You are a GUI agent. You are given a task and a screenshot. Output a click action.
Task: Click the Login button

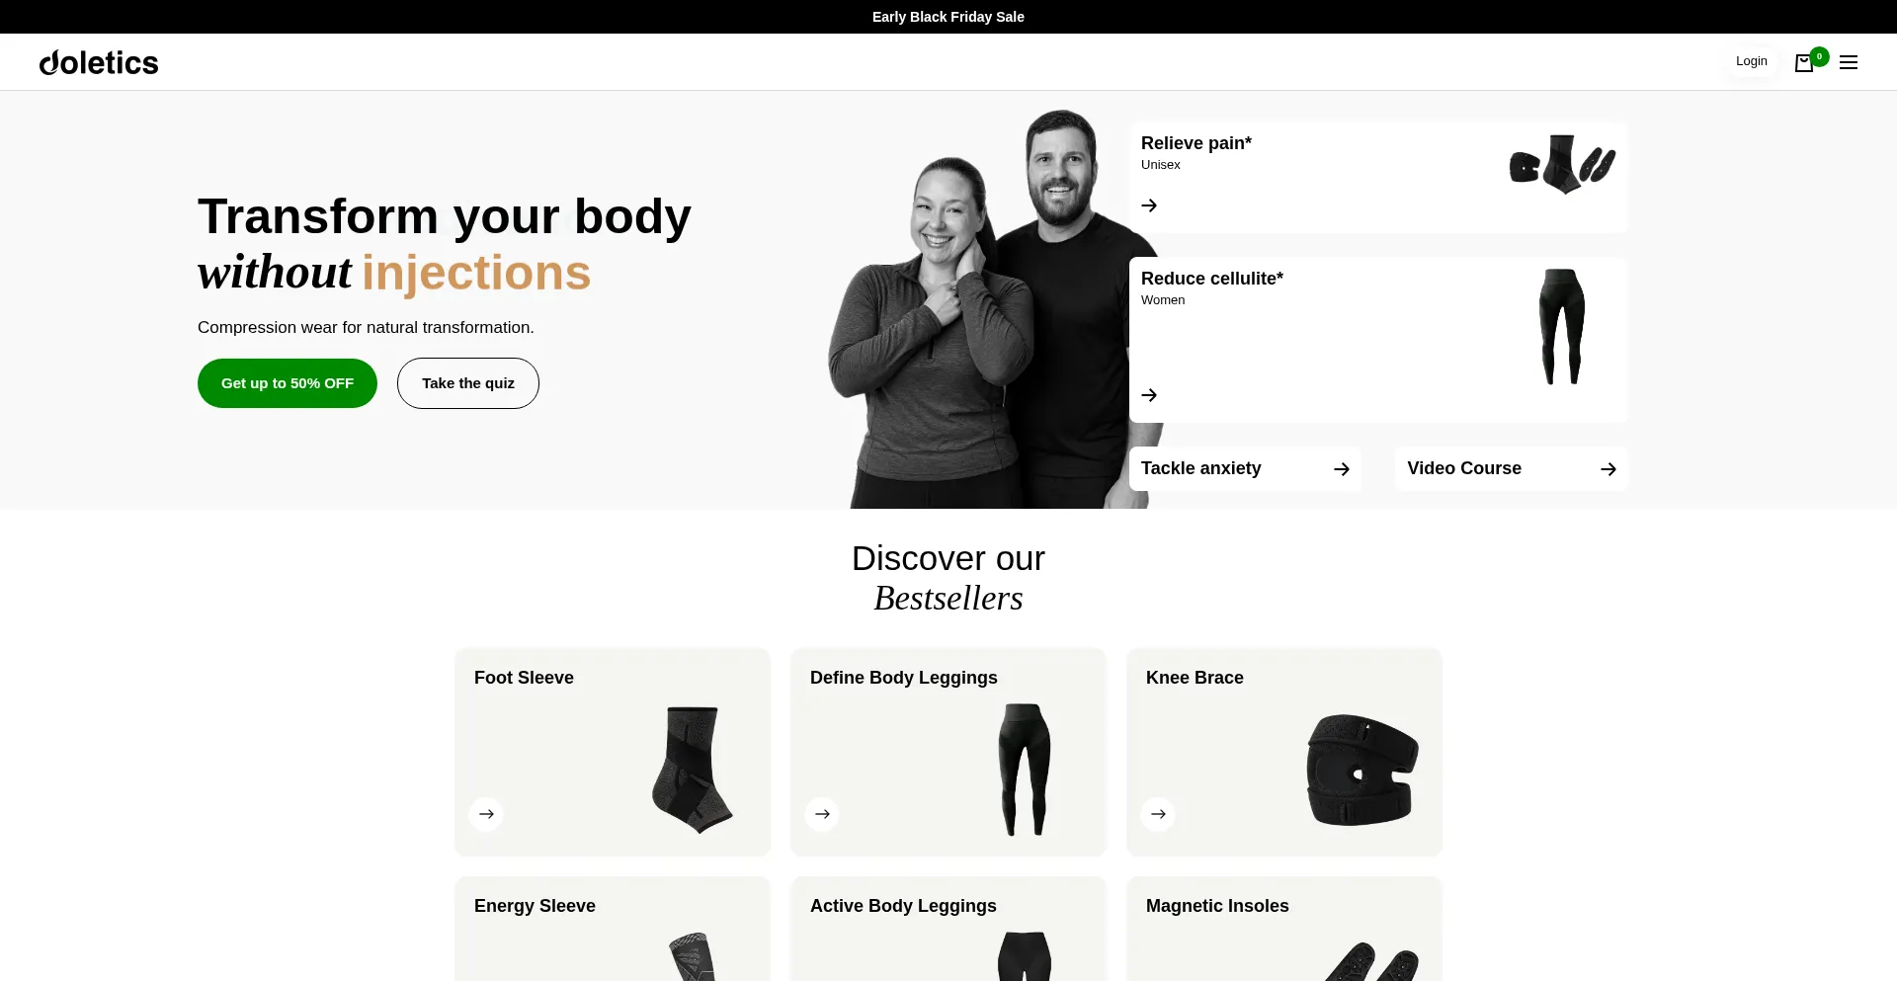pyautogui.click(x=1752, y=61)
